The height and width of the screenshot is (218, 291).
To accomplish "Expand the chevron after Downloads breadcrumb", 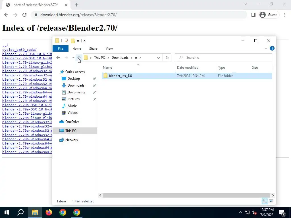I will click(x=132, y=58).
